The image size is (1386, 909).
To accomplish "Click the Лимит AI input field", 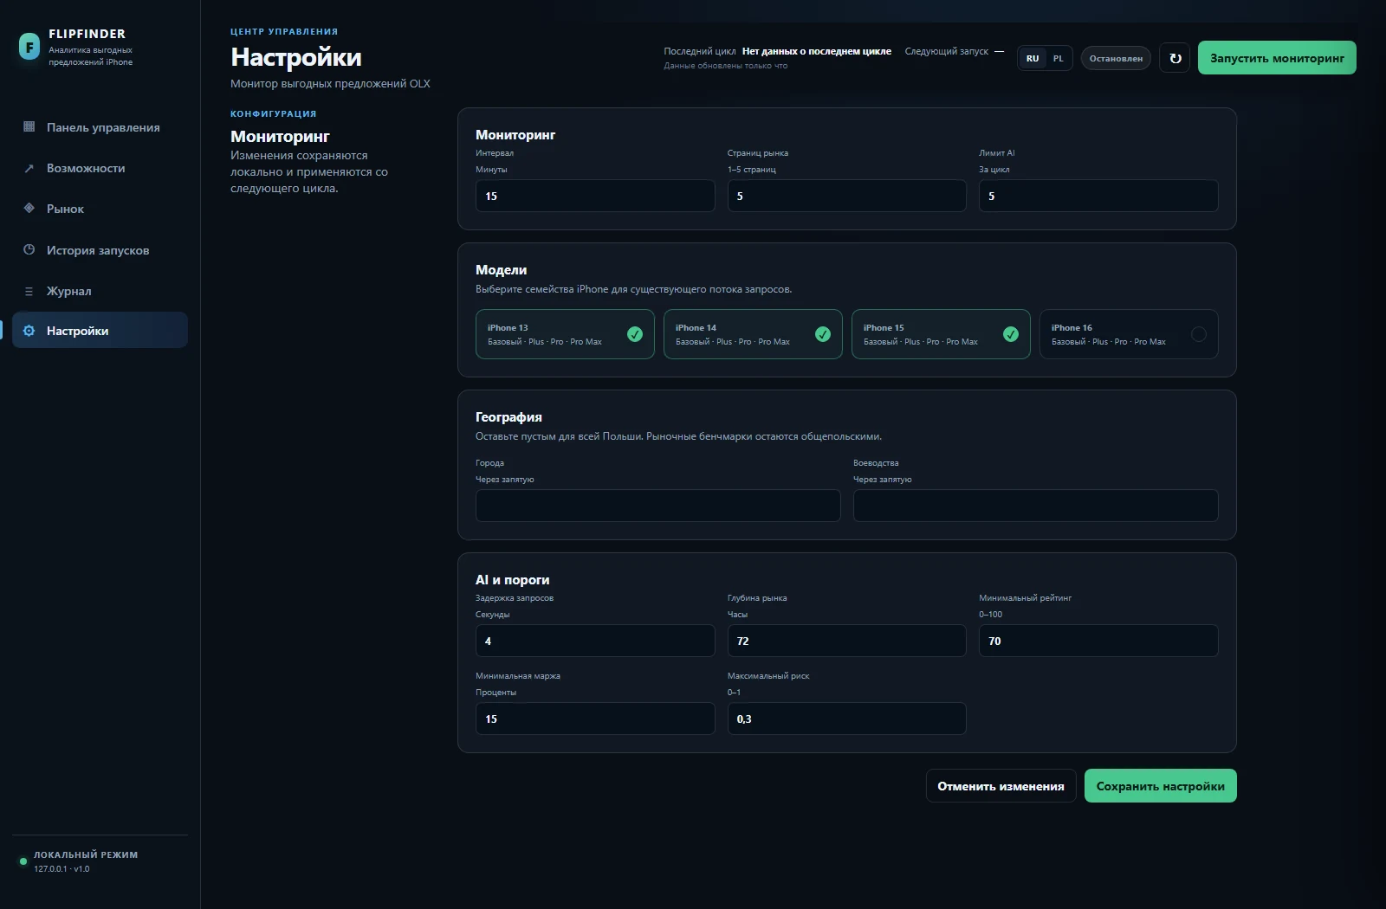I will [1098, 196].
